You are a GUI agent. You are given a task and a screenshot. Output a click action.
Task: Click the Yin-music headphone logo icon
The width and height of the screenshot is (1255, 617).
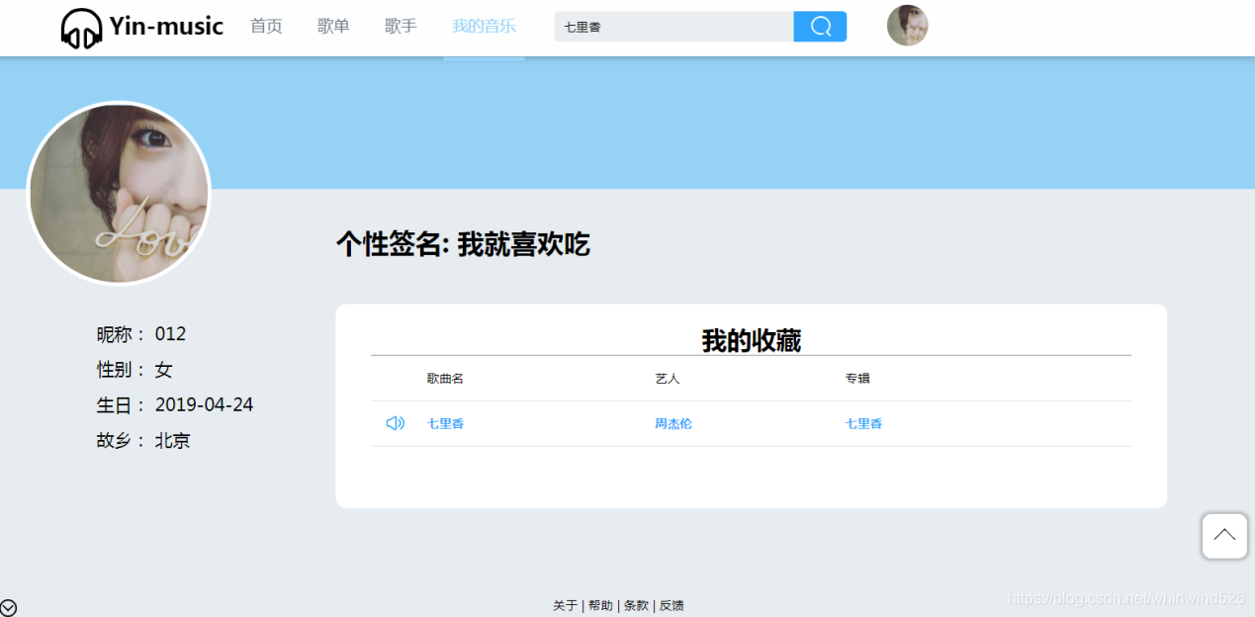81,28
